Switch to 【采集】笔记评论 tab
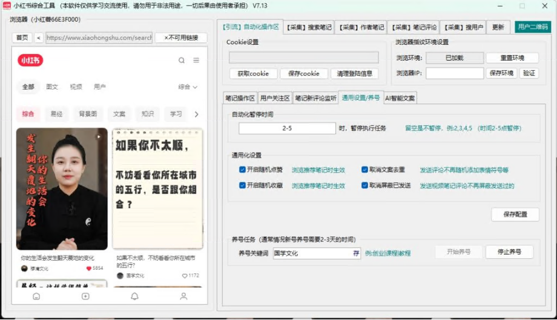The image size is (557, 320). pos(414,27)
